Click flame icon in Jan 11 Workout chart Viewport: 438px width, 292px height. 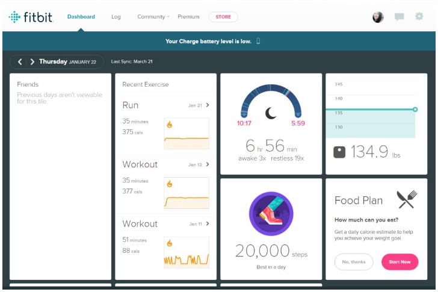[170, 243]
